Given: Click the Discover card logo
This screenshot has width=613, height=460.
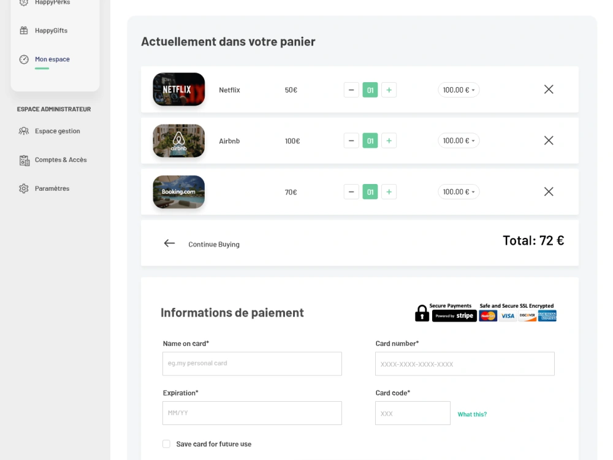Looking at the screenshot, I should click(527, 316).
